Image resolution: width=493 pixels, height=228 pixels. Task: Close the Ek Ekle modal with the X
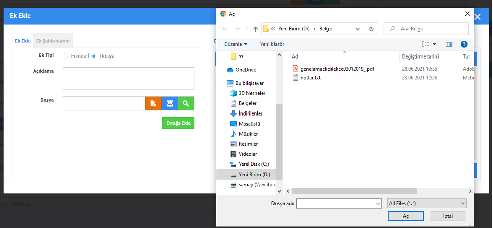click(x=477, y=17)
